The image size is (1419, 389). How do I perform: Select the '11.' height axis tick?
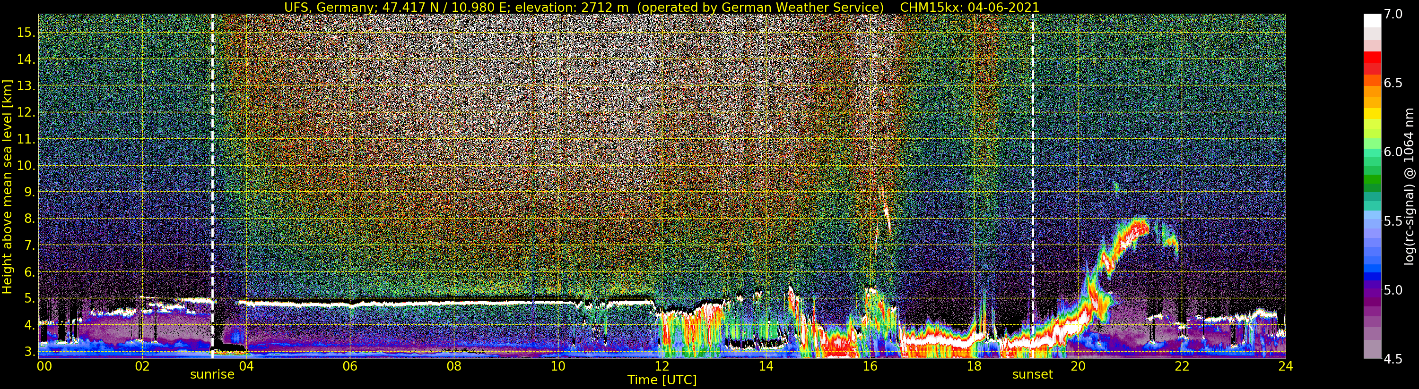coord(26,139)
